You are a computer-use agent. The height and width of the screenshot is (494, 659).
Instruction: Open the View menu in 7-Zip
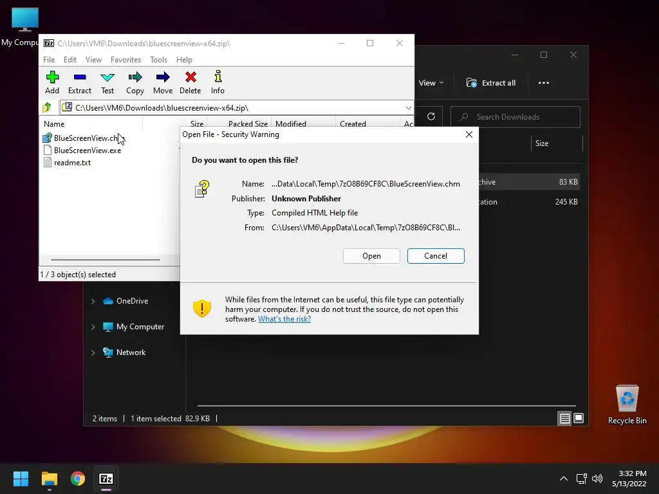(93, 60)
